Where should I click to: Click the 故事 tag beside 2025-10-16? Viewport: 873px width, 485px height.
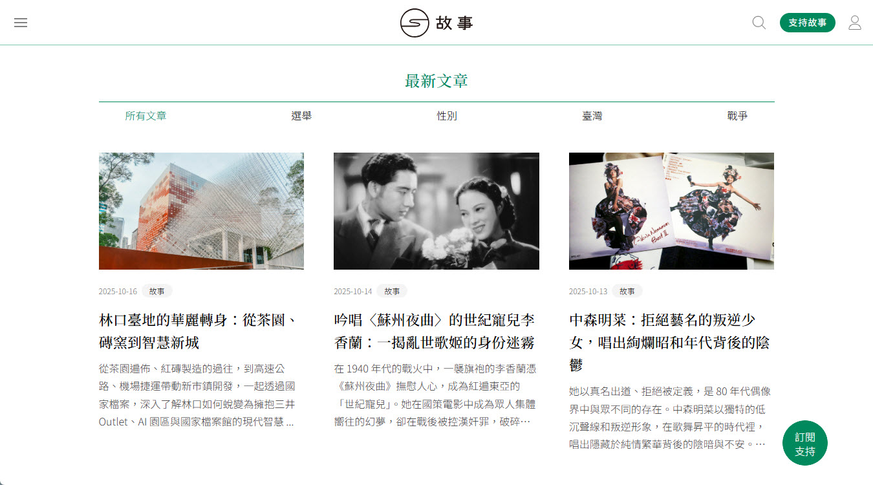pos(157,291)
